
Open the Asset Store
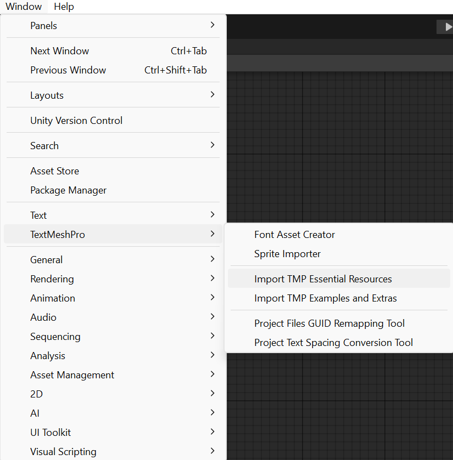[x=55, y=171]
